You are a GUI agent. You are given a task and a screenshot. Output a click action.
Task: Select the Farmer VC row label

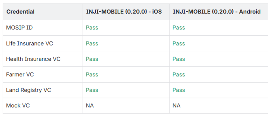click(x=20, y=75)
